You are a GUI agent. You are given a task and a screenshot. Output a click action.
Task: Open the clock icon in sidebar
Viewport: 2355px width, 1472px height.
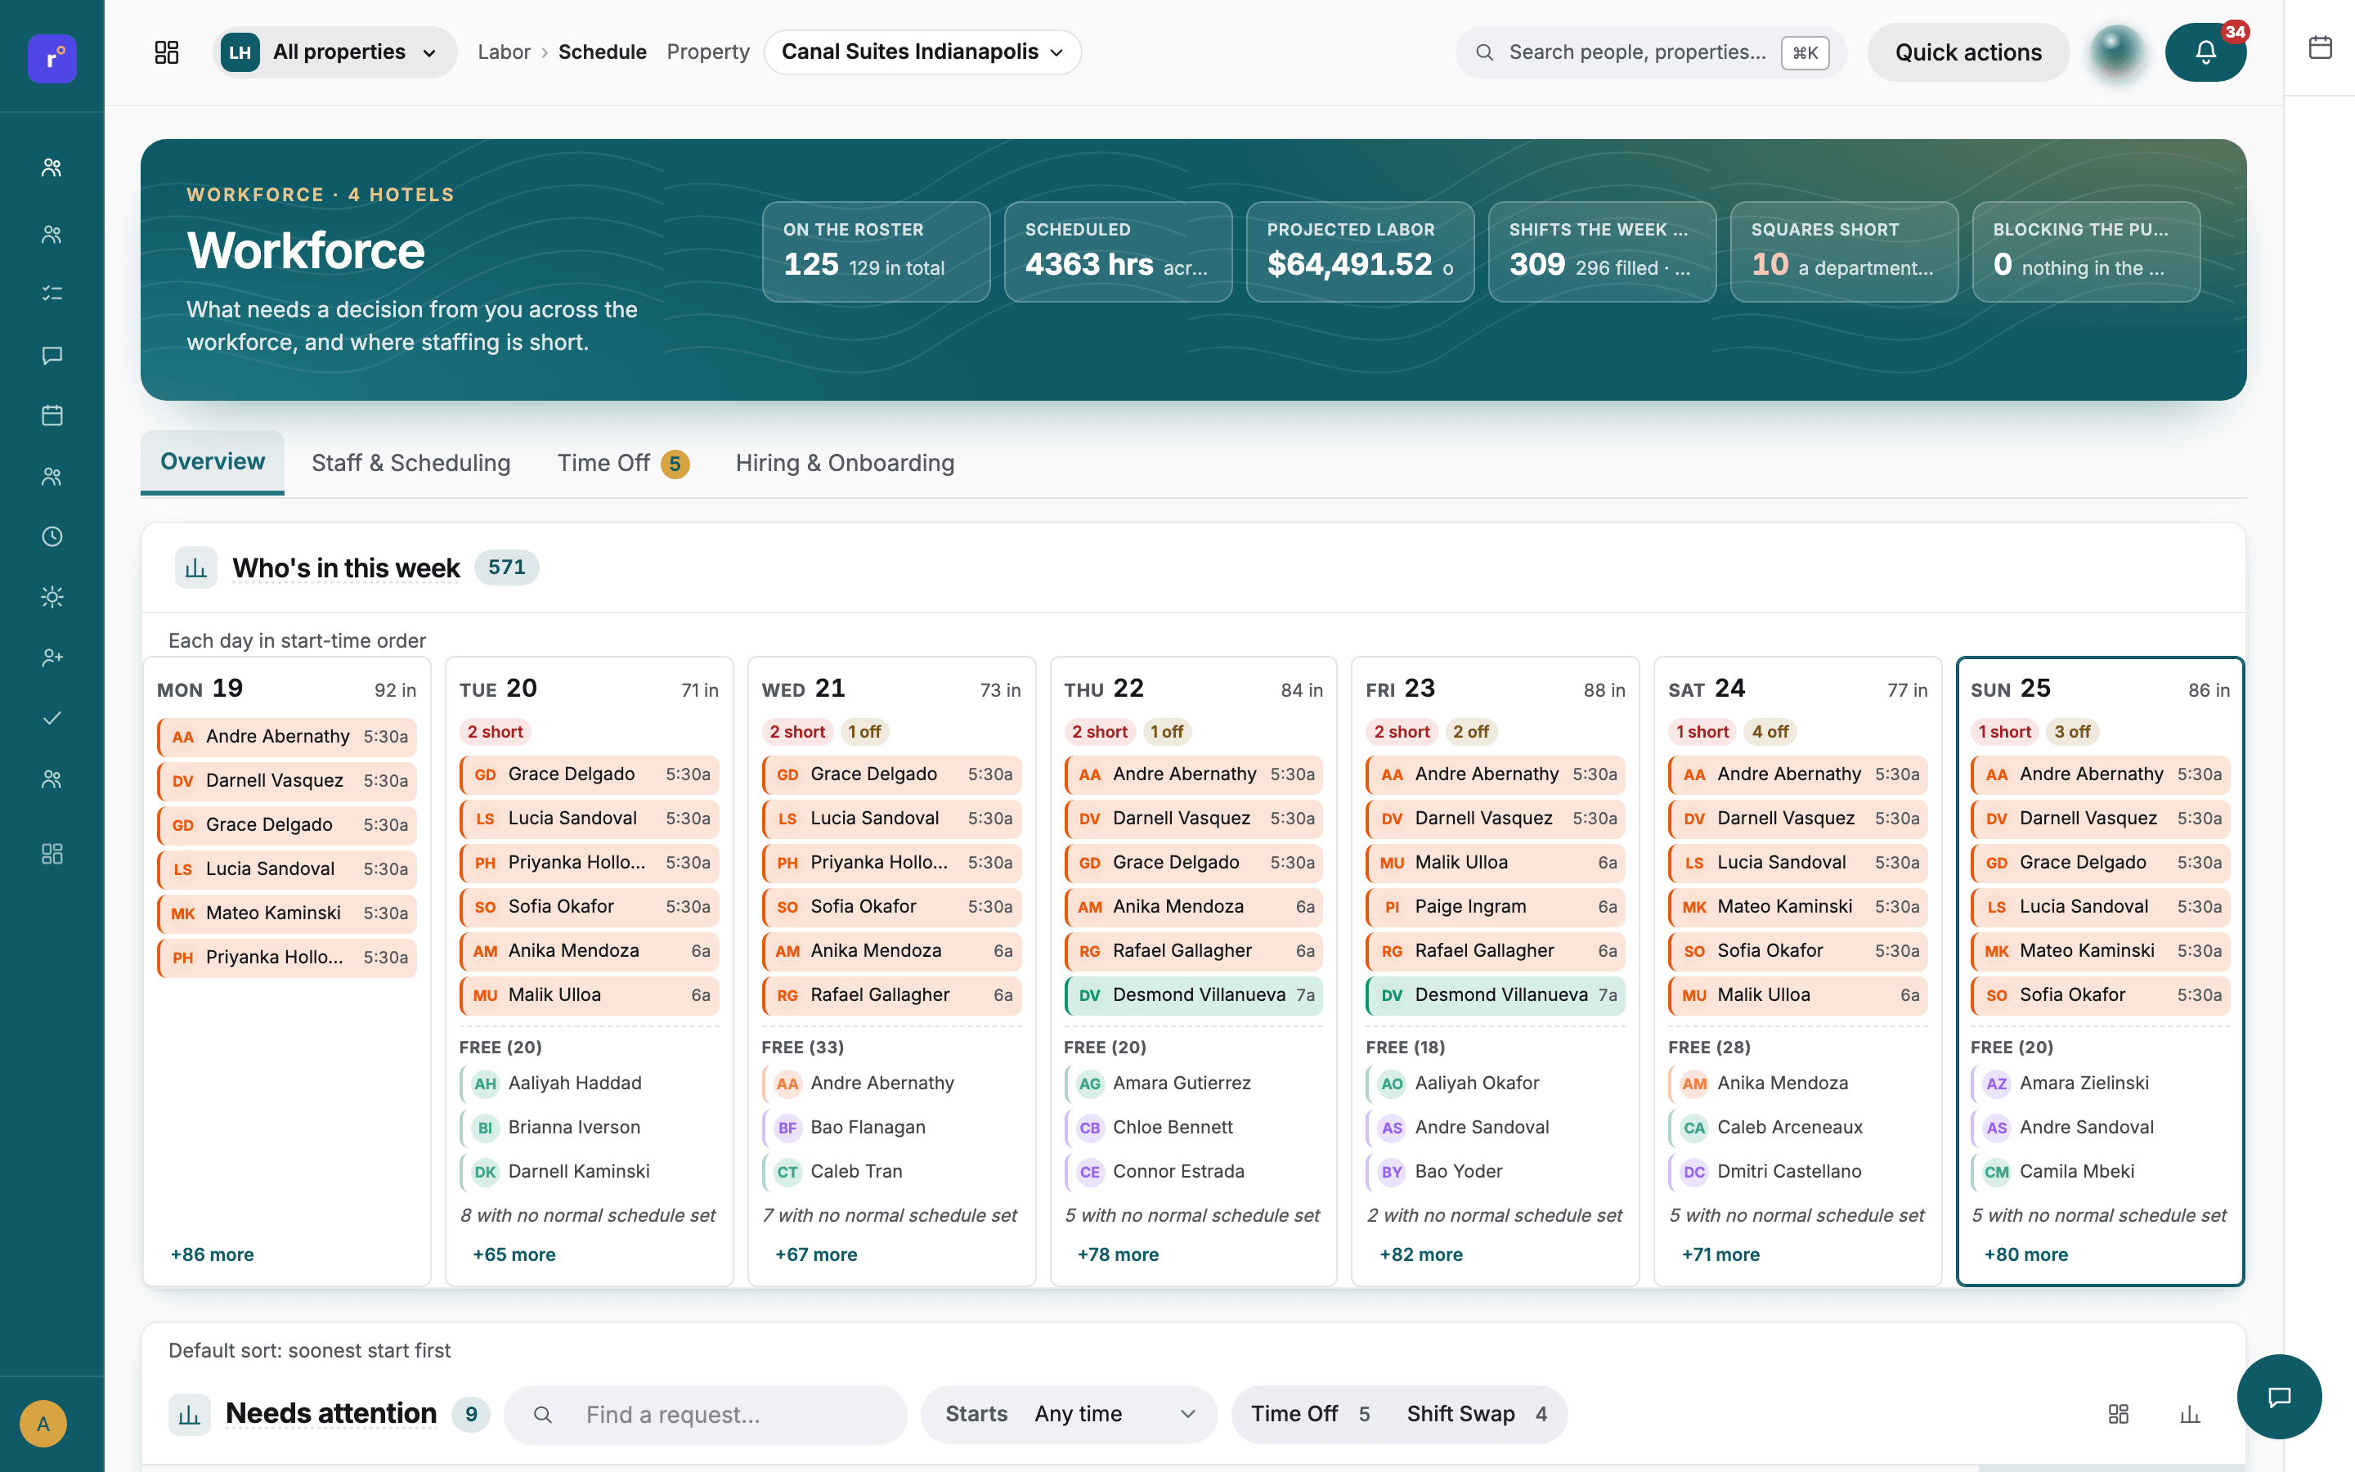52,536
